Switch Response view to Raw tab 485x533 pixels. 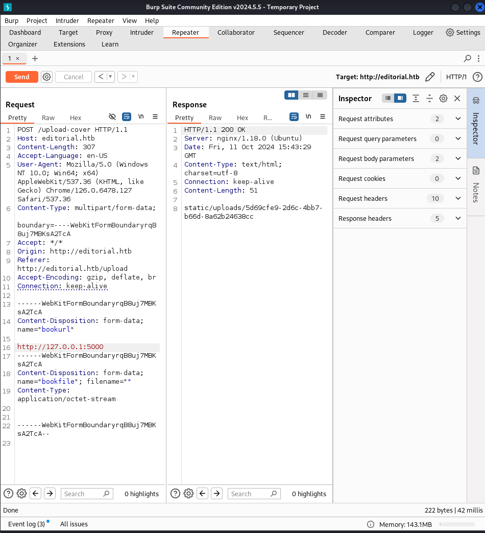(215, 118)
